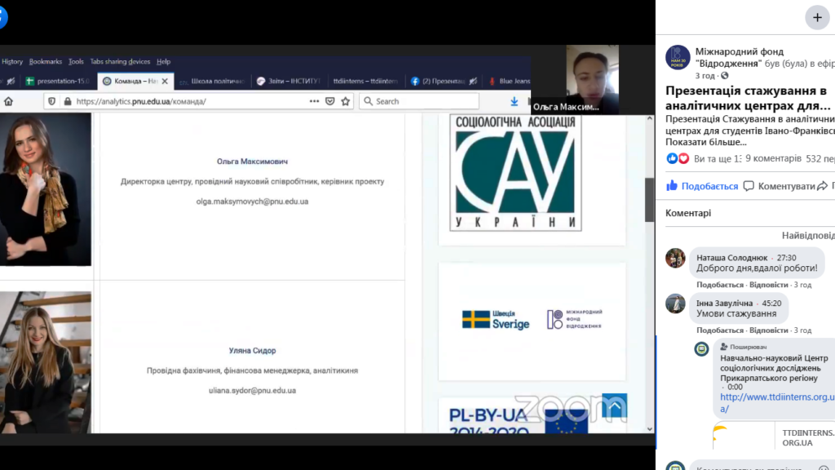Open the History menu
The height and width of the screenshot is (470, 835).
coord(12,62)
